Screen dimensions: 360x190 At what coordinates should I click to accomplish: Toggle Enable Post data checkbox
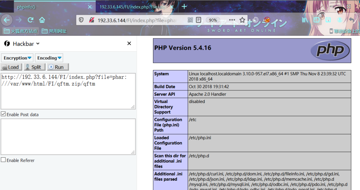click(x=3, y=114)
